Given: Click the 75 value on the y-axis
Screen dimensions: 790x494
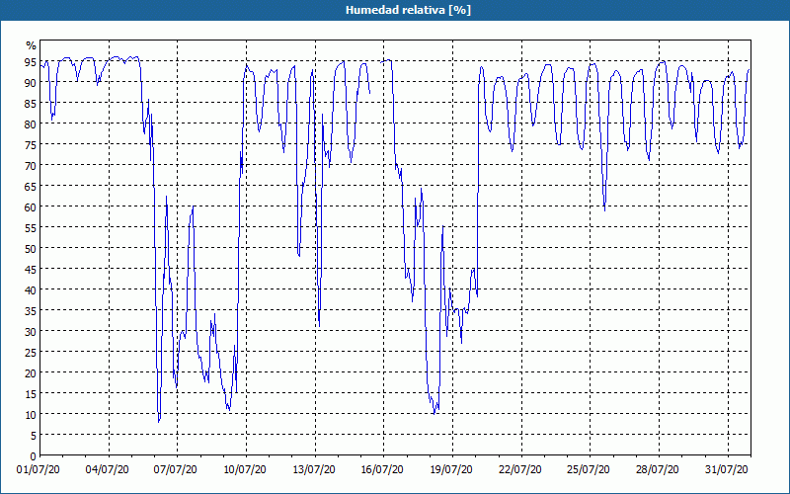Looking at the screenshot, I should click(x=31, y=144).
